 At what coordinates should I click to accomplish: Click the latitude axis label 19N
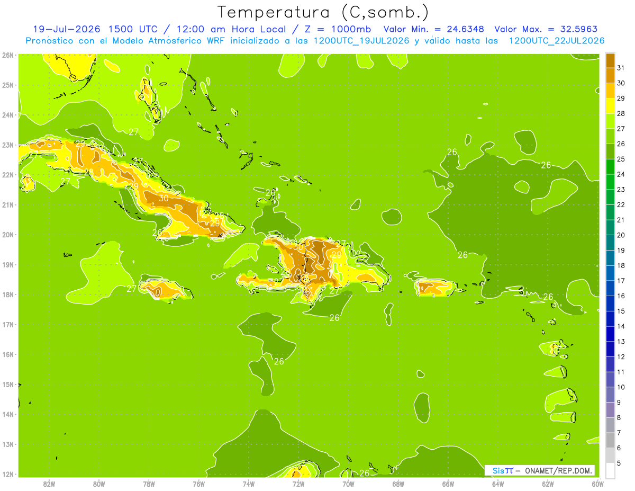point(7,265)
